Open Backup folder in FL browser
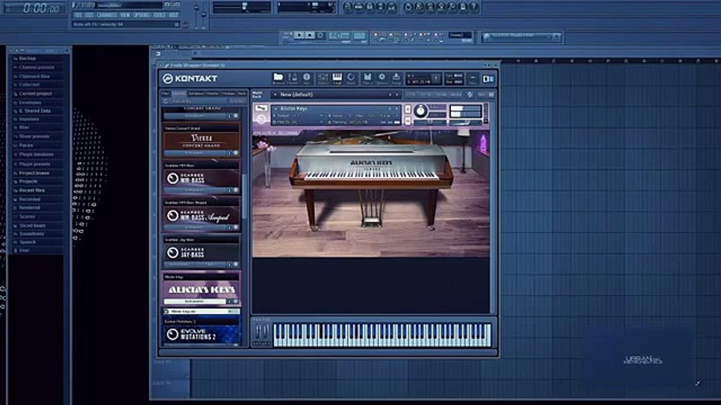Screen dimensions: 721x405 (27, 58)
